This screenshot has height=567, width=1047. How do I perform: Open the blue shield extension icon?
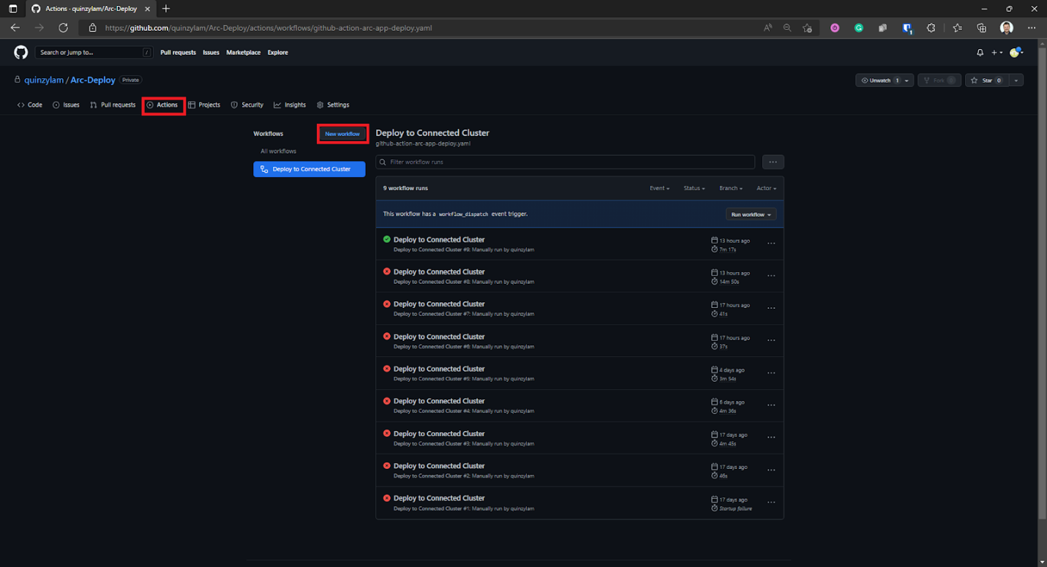[x=907, y=28]
